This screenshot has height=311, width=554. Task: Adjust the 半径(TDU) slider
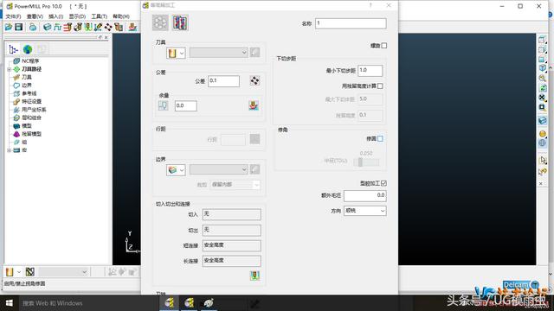coord(360,162)
